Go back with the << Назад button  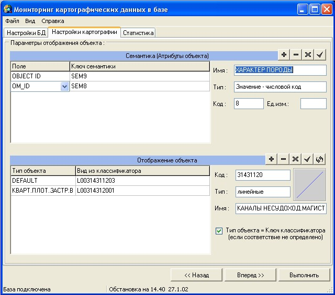[197, 275]
